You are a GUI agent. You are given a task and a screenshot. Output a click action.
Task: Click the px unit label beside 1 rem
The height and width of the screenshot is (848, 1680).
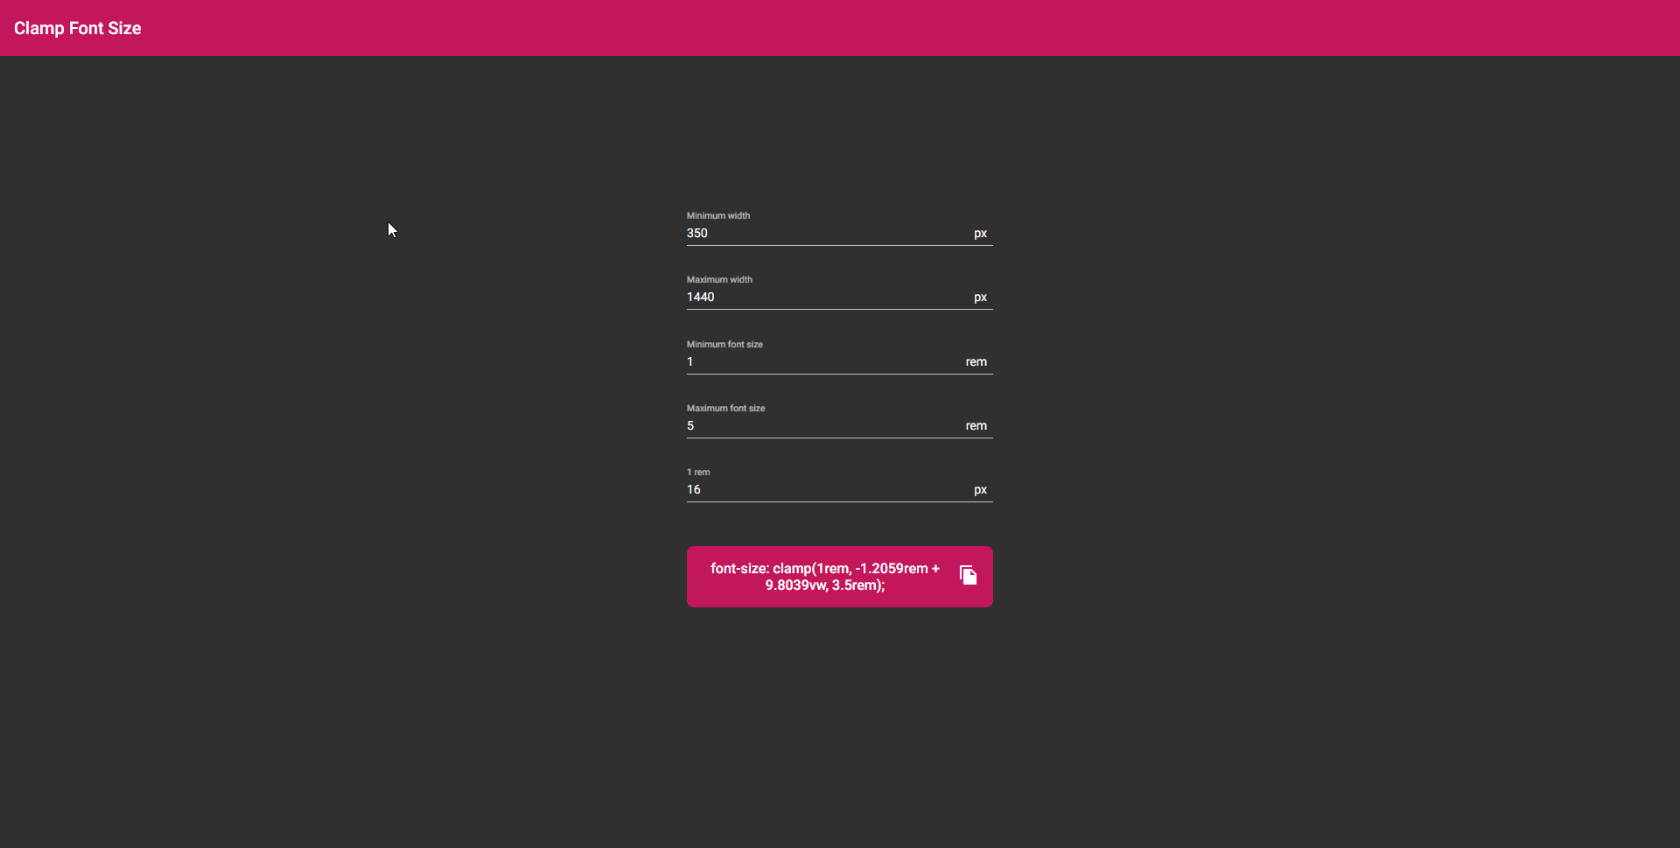(979, 489)
